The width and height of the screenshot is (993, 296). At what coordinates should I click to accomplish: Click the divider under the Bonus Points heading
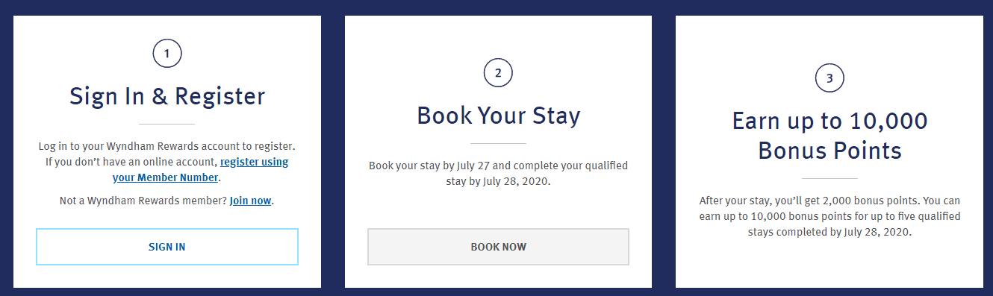pos(829,178)
